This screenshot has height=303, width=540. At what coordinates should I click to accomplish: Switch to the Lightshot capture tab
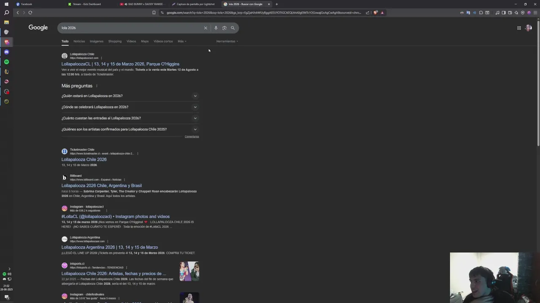(x=194, y=4)
